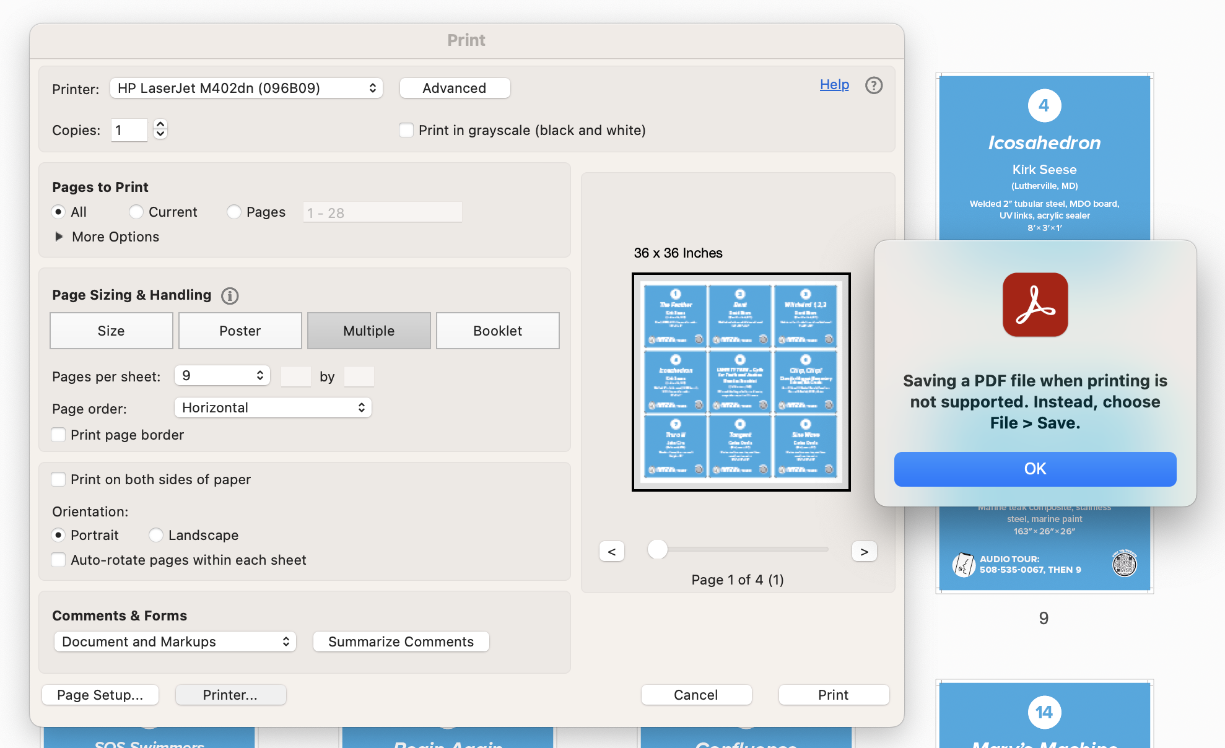
Task: Click the Size page handling button
Action: (x=110, y=331)
